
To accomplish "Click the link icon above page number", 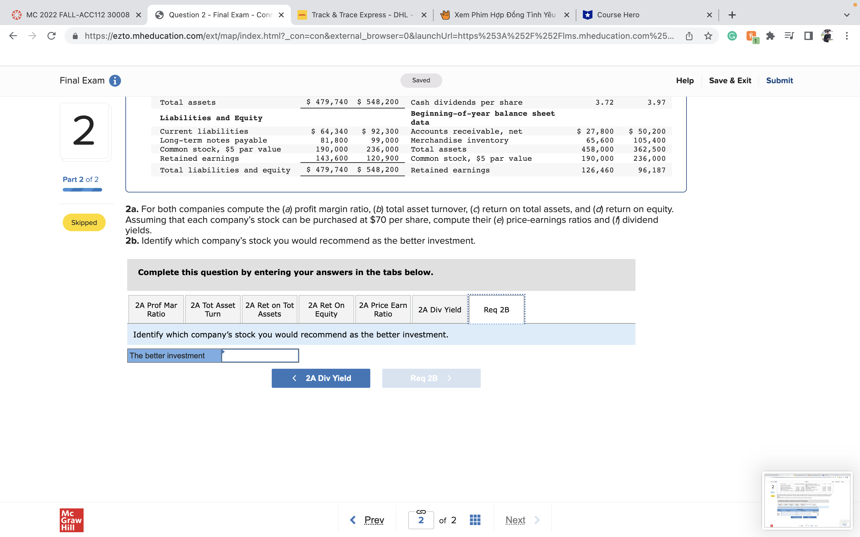I will [421, 511].
